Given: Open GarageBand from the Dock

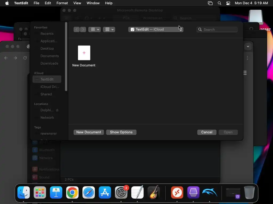Looking at the screenshot, I should (x=154, y=192).
